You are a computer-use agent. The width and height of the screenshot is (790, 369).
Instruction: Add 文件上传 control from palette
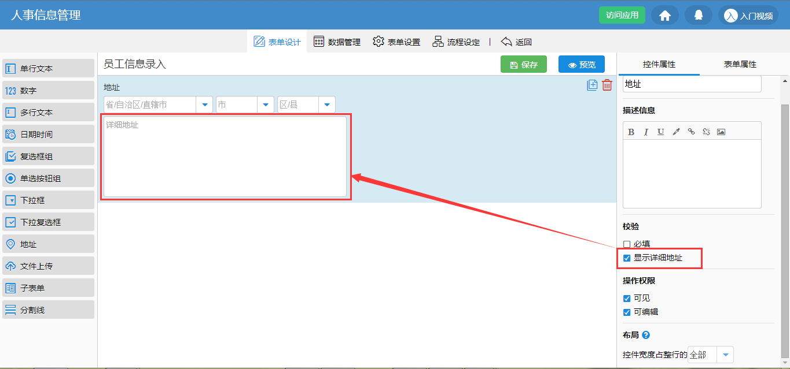coord(49,266)
